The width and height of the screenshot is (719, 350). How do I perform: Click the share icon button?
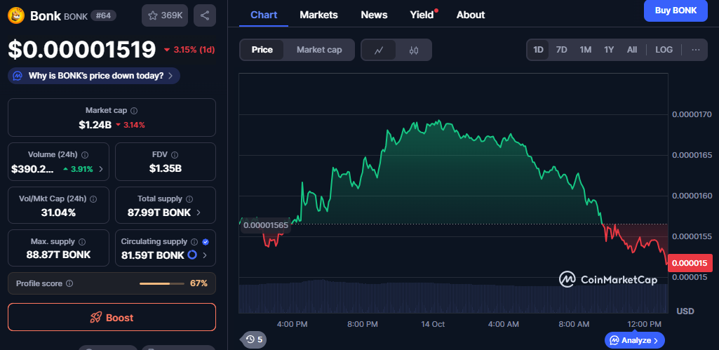pyautogui.click(x=204, y=15)
